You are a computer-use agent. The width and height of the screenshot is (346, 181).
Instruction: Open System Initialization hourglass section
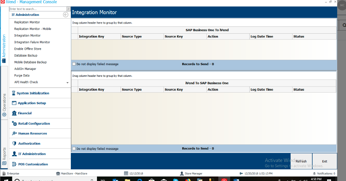click(40, 93)
